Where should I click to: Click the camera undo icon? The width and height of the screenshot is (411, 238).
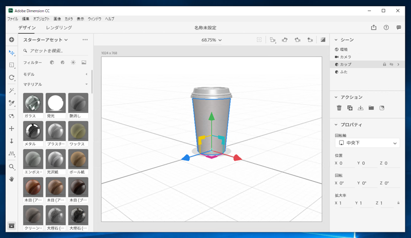point(285,40)
